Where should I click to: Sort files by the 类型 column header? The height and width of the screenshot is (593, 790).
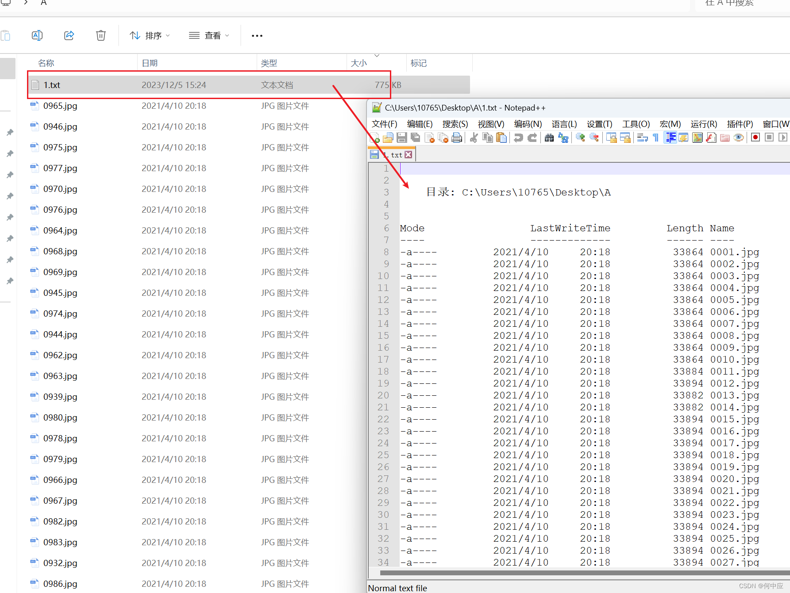click(269, 63)
